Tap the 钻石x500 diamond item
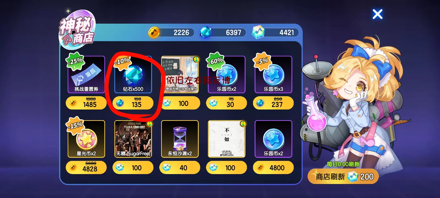Image resolution: width=440 pixels, height=198 pixels. pyautogui.click(x=133, y=74)
